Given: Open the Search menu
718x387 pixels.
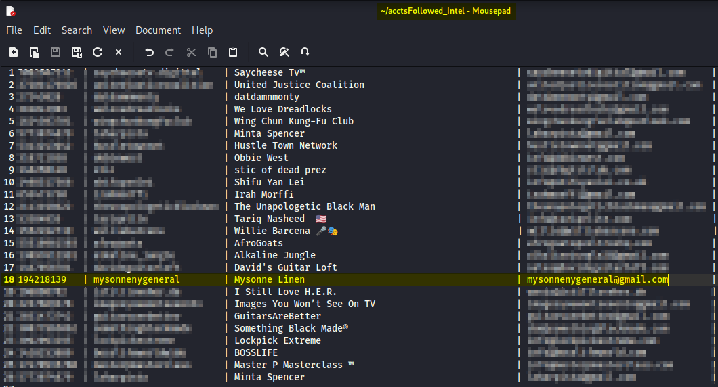Looking at the screenshot, I should click(77, 30).
